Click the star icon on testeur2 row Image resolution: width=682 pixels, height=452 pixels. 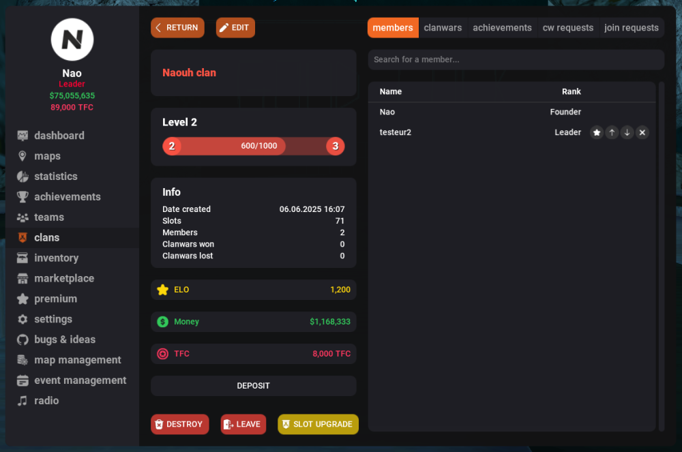[596, 132]
